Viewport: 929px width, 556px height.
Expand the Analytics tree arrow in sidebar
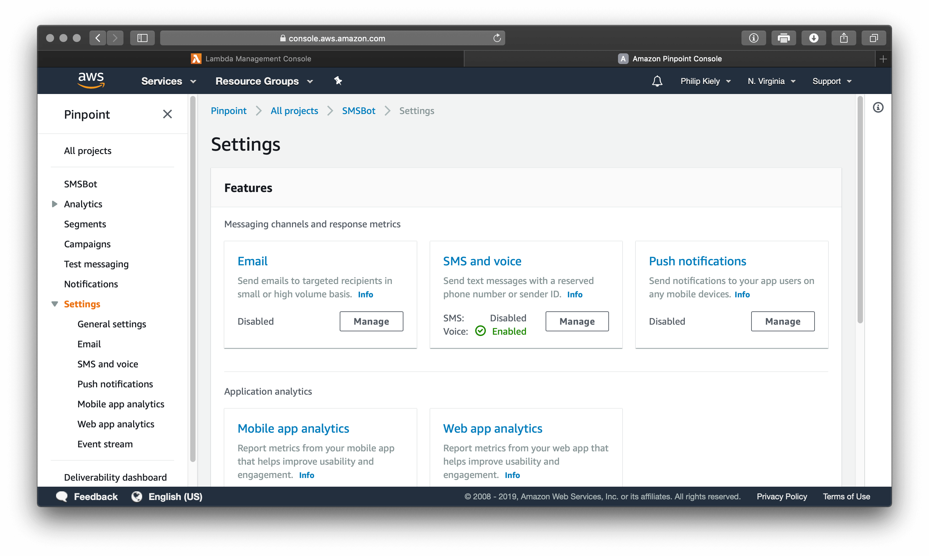point(54,204)
